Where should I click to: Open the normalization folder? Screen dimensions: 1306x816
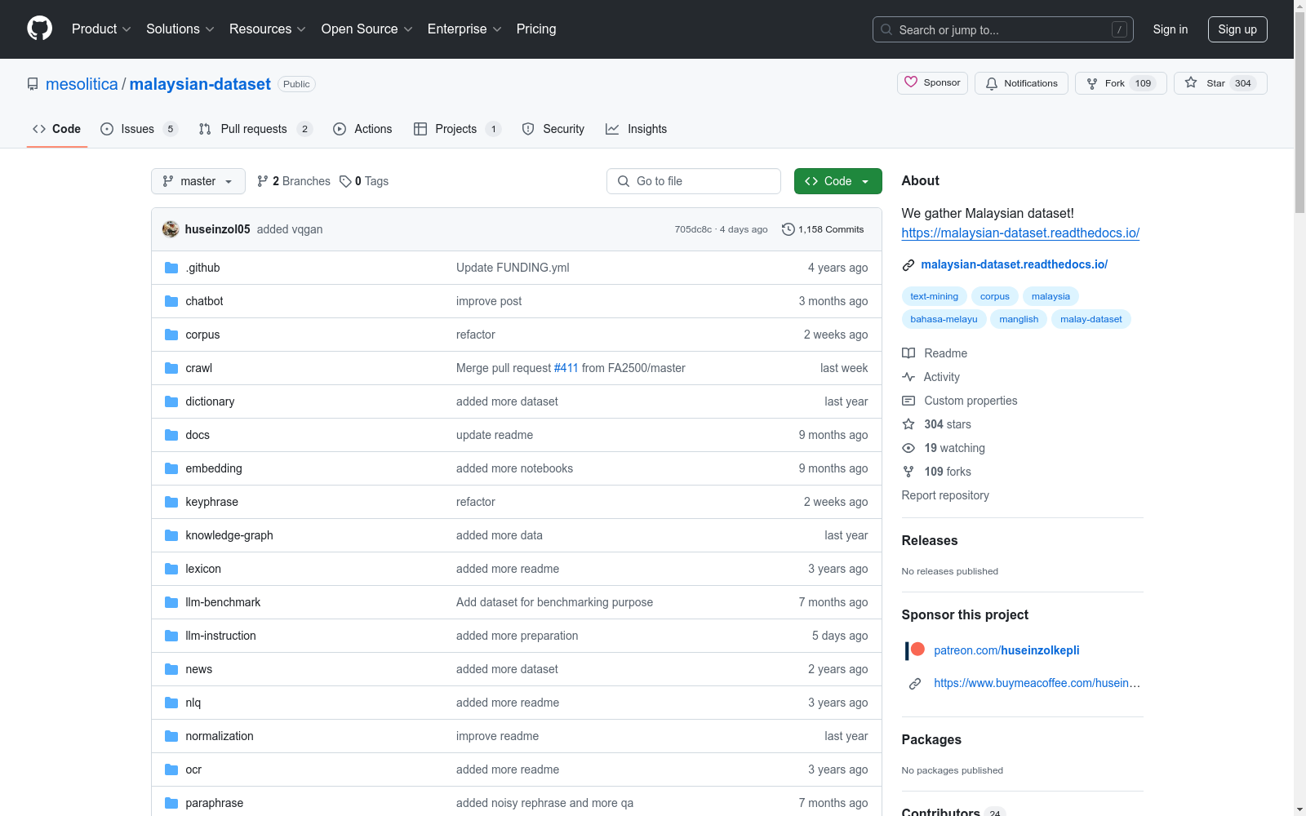coord(220,736)
